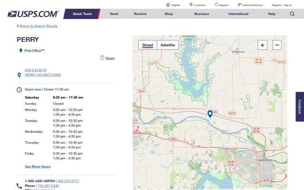
Task: Open the Receive menu
Action: click(x=140, y=14)
